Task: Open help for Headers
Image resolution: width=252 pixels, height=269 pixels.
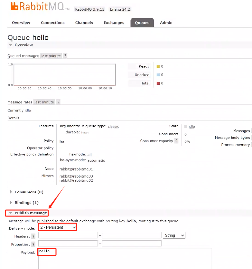Action: tap(33, 236)
